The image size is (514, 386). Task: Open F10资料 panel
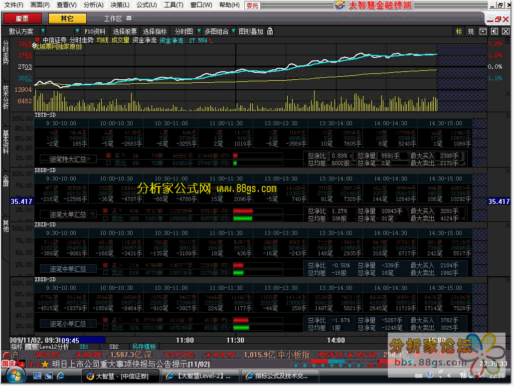[x=95, y=31]
